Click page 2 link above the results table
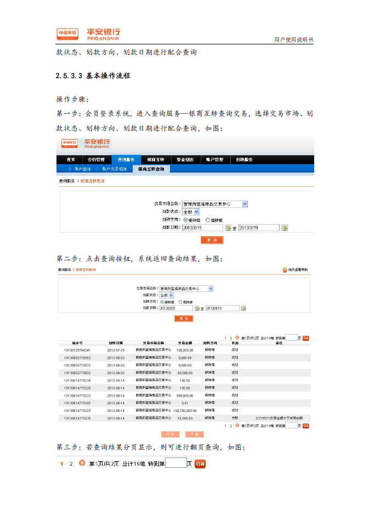Image resolution: width=369 pixels, height=521 pixels. pyautogui.click(x=231, y=338)
